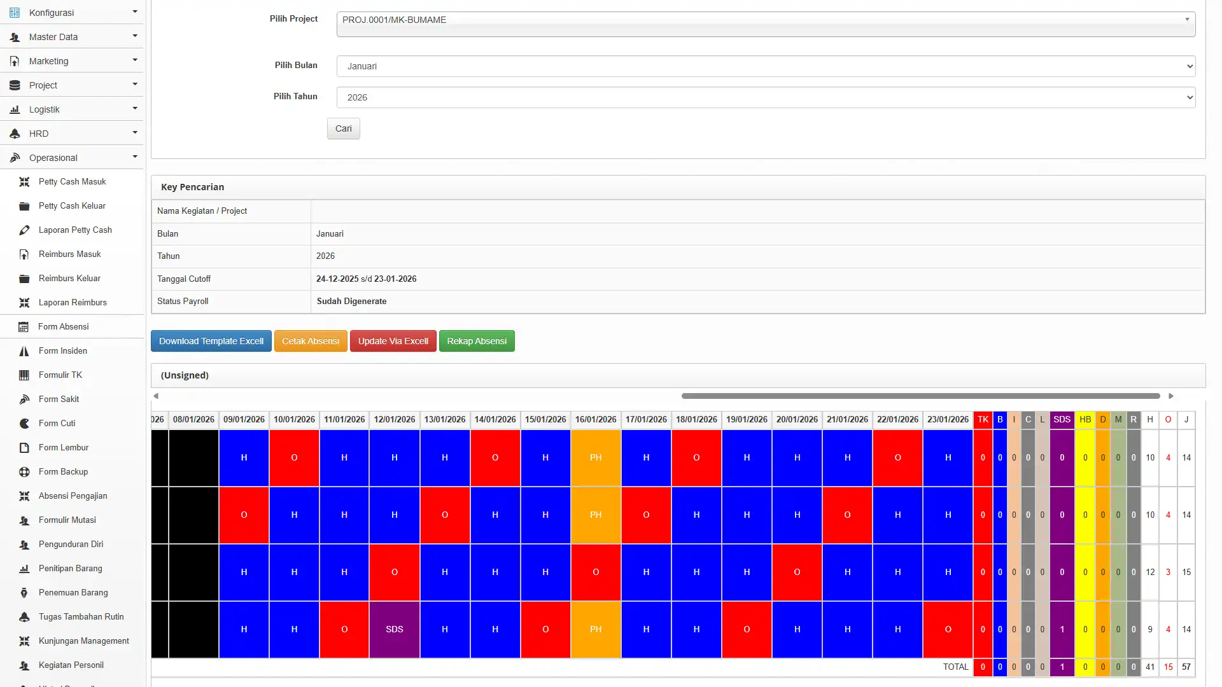Click the Petty Cash Masuk sidebar icon
Screen dimensions: 1222x687
(24, 182)
